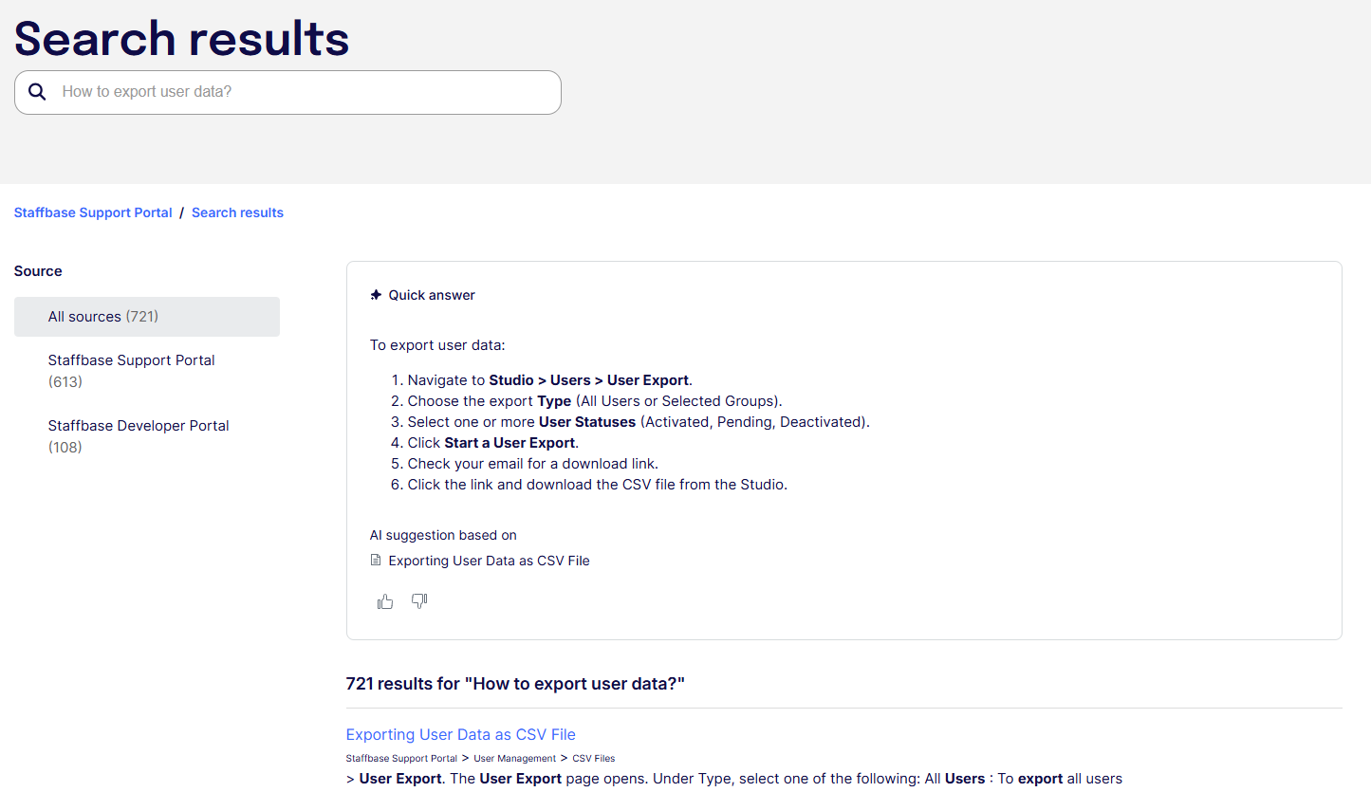This screenshot has height=792, width=1371.
Task: Click the Source filter heading
Action: click(x=38, y=271)
